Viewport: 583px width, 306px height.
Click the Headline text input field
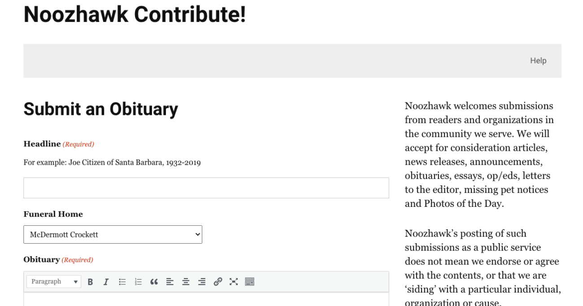click(206, 188)
